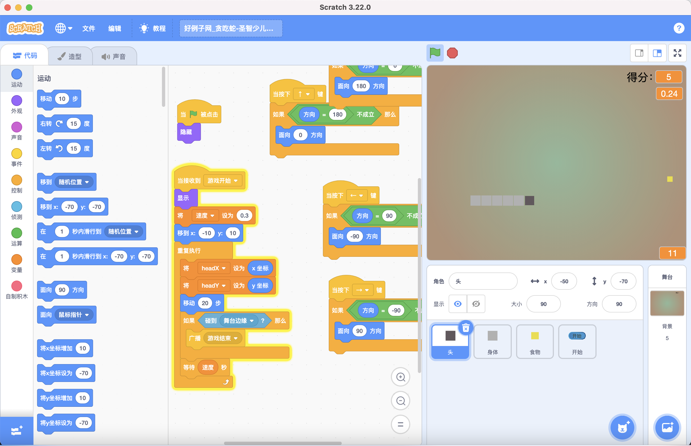Open the headX variable dropdown
Screen dimensions: 691x446
click(x=214, y=268)
